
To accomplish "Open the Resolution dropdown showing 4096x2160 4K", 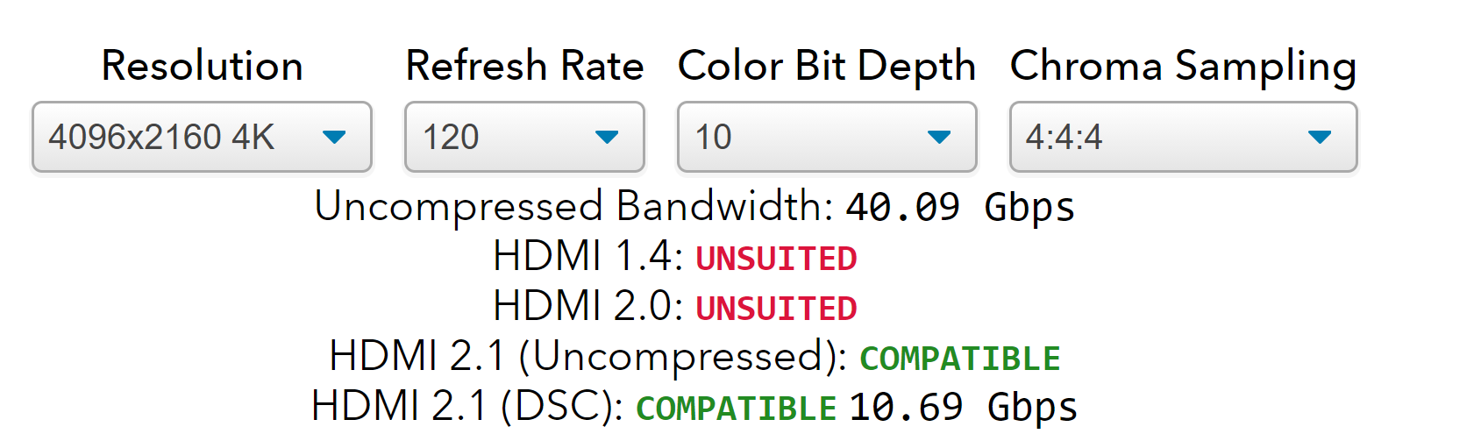I will (201, 138).
